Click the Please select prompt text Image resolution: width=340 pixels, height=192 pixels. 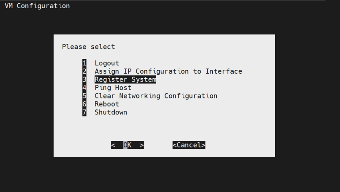point(88,47)
